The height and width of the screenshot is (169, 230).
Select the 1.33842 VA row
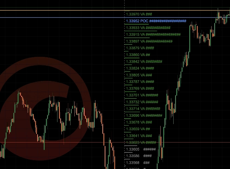point(144,61)
